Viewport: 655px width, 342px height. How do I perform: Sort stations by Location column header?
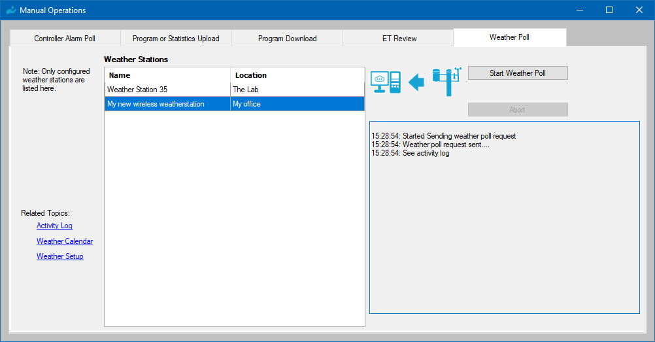pos(297,75)
